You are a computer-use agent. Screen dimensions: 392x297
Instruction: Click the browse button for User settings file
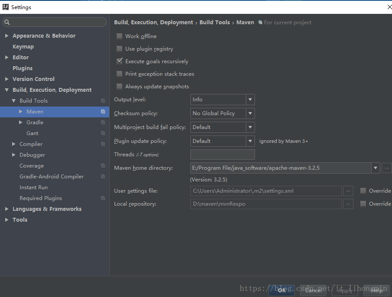point(348,191)
